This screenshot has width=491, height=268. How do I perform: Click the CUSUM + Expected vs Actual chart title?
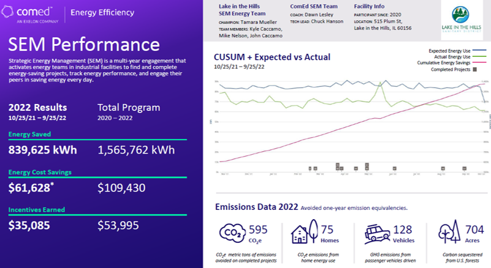tap(272, 57)
